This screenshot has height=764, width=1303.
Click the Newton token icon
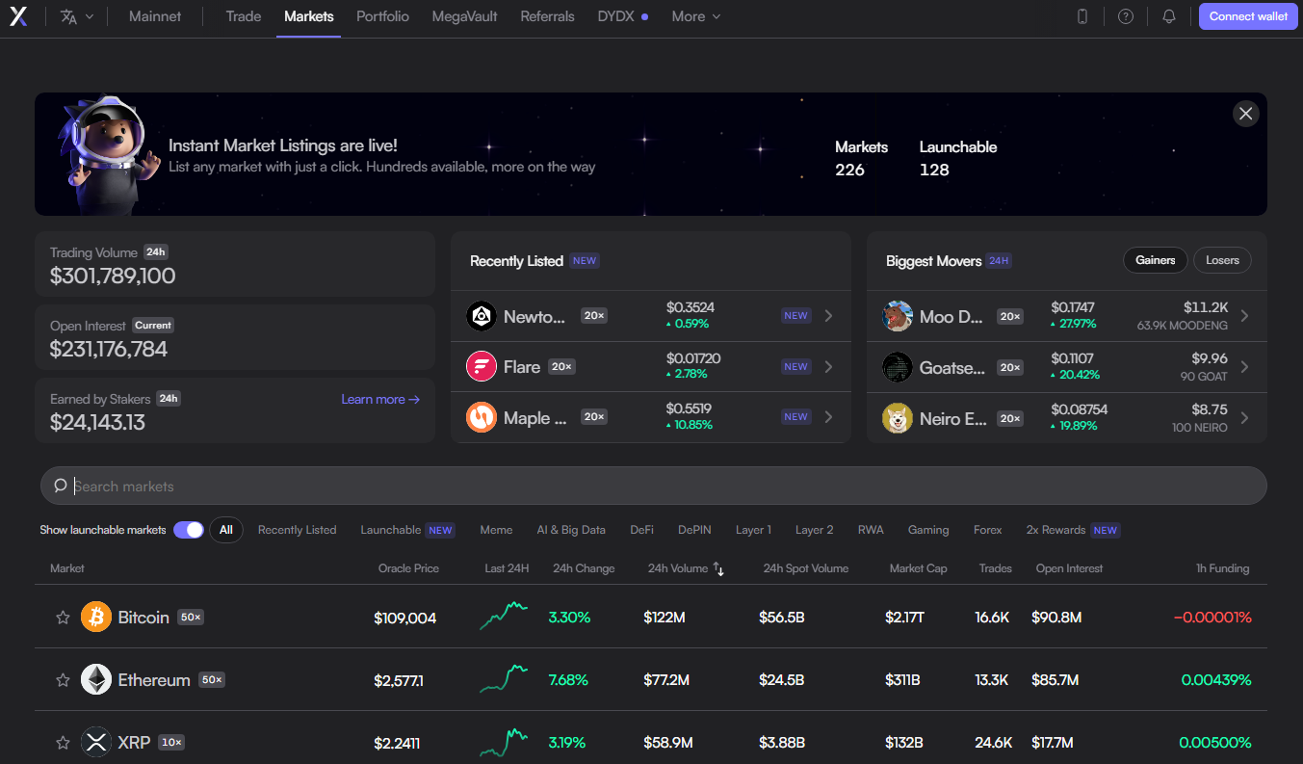pos(482,316)
